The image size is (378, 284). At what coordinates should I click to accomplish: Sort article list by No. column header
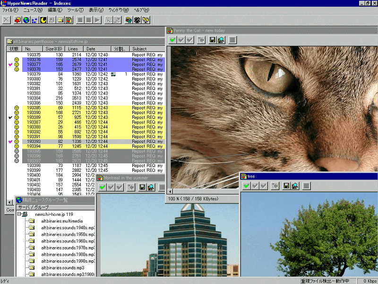pos(32,49)
